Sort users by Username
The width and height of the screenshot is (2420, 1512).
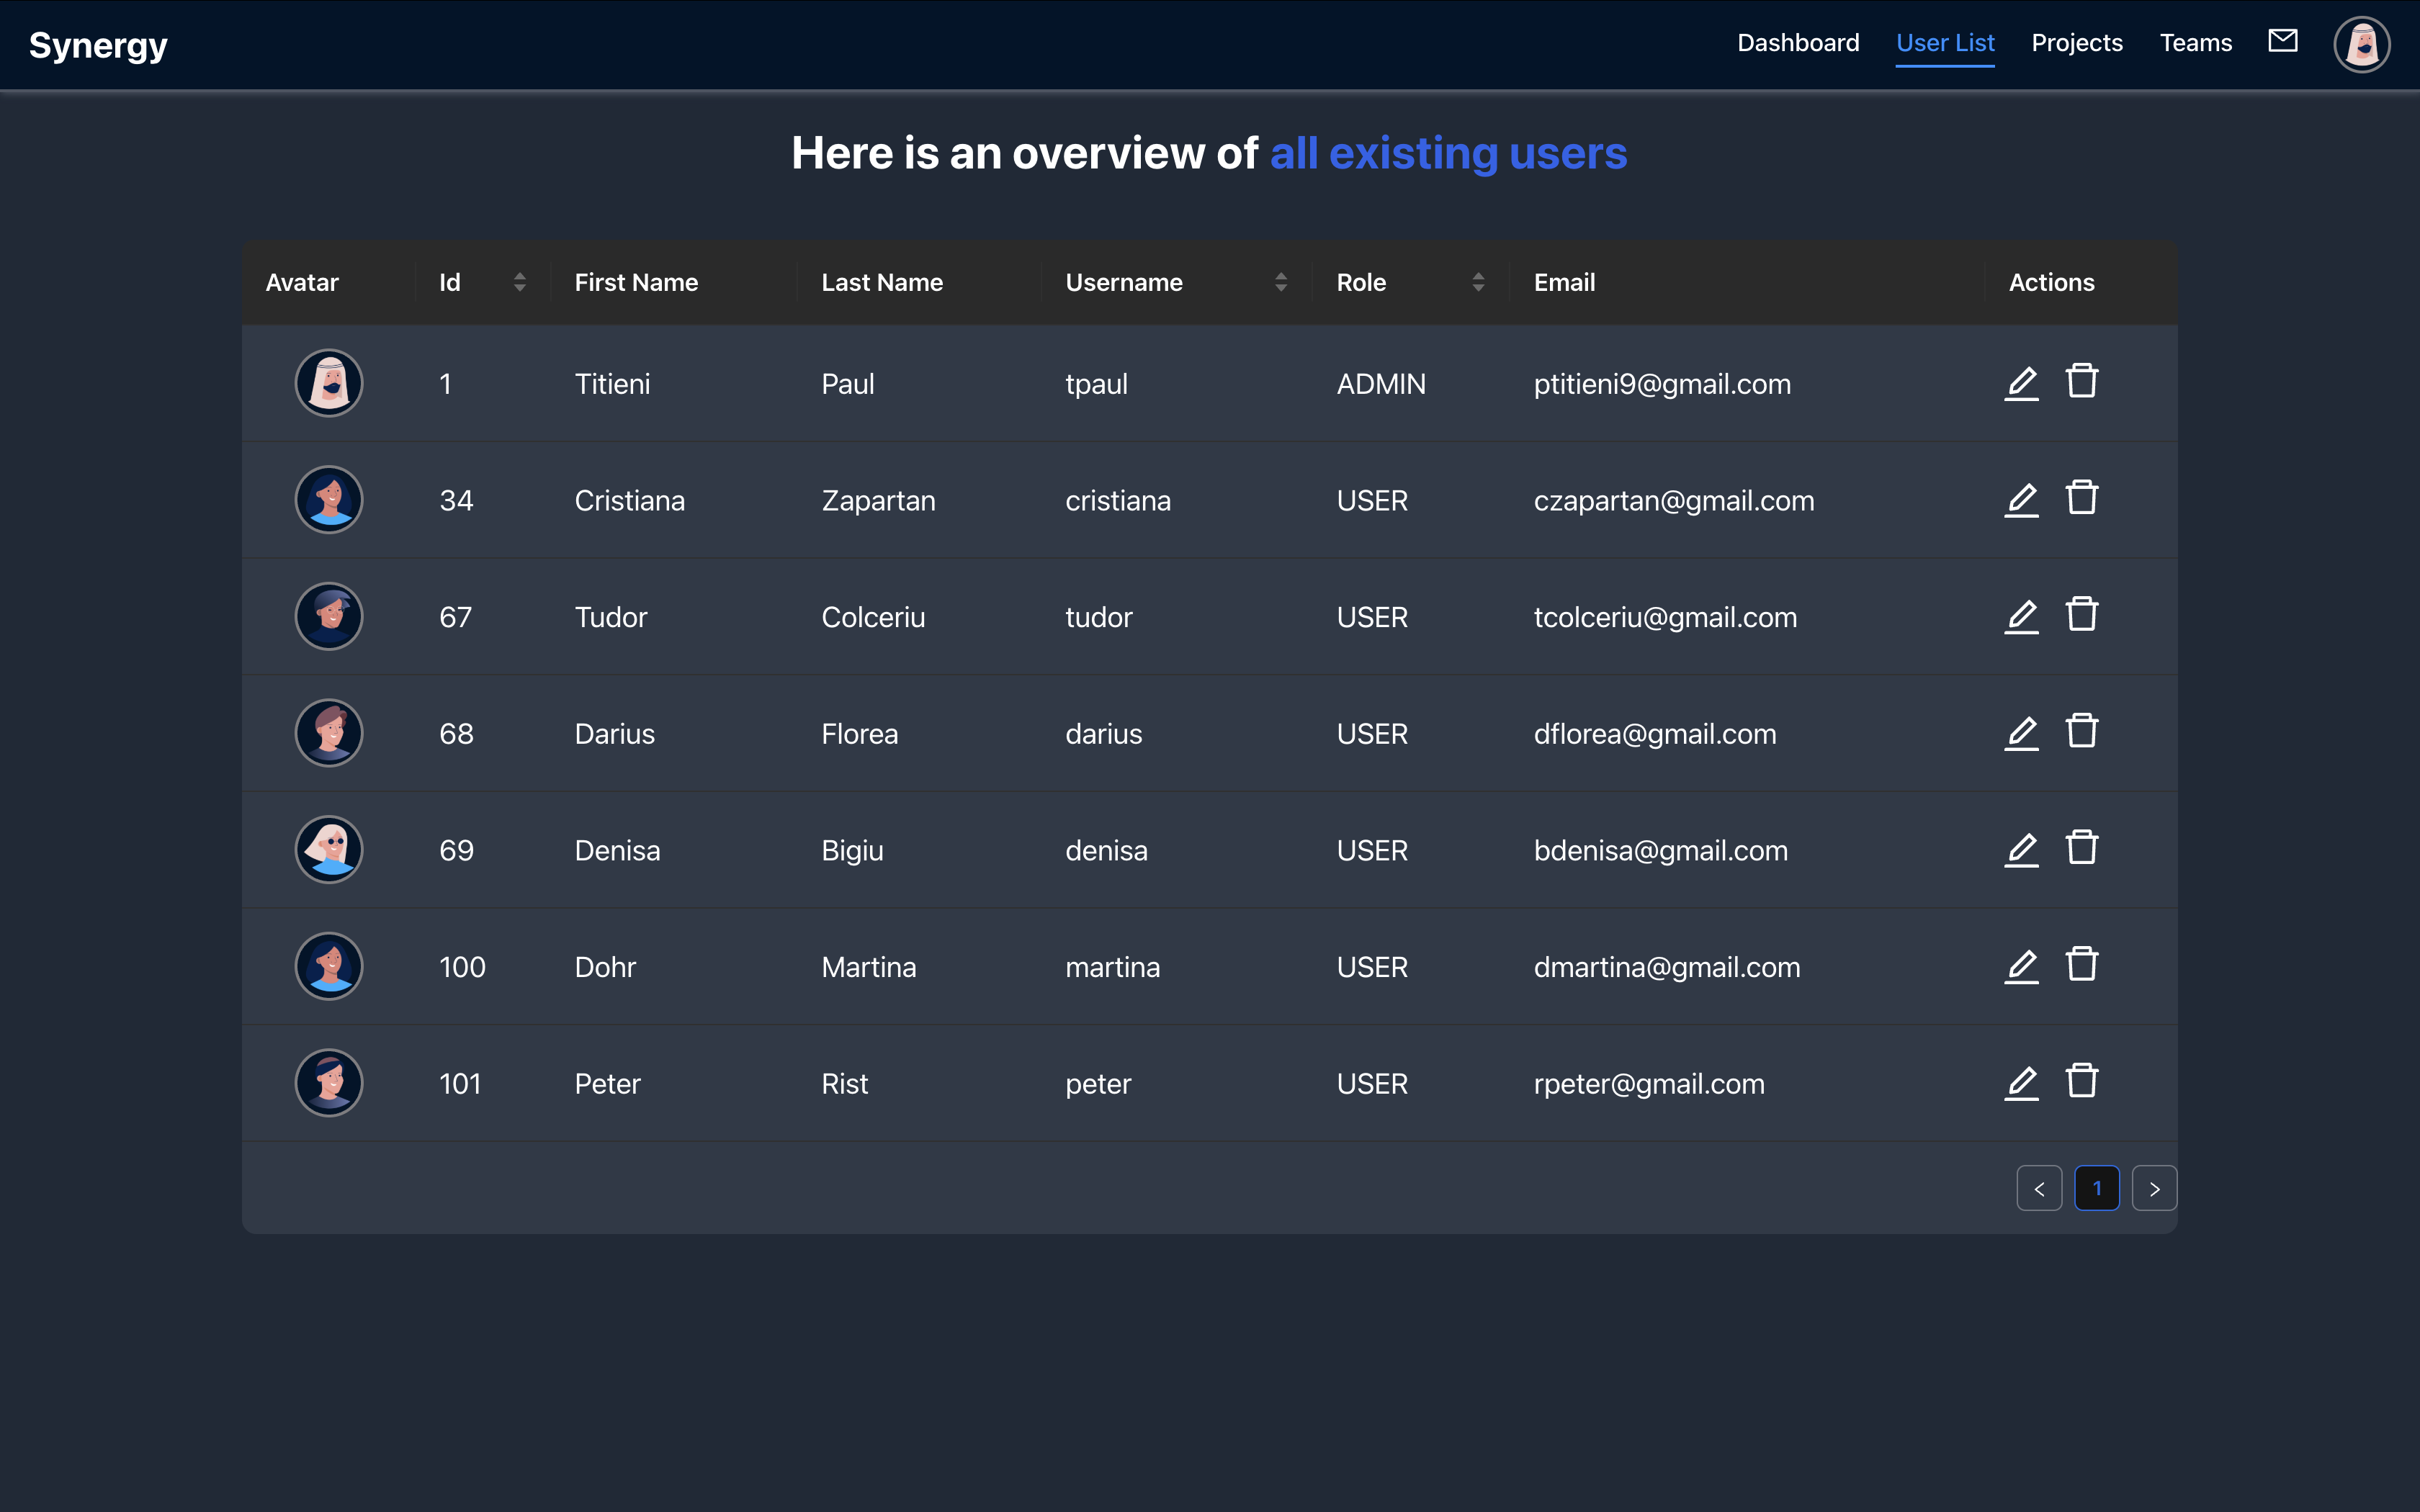coord(1281,282)
